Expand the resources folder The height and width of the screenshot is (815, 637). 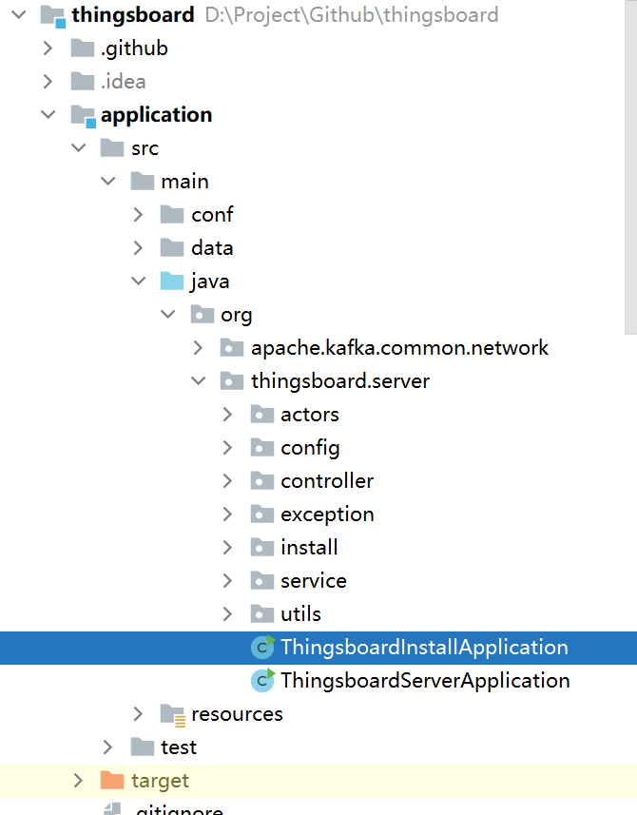(x=138, y=713)
